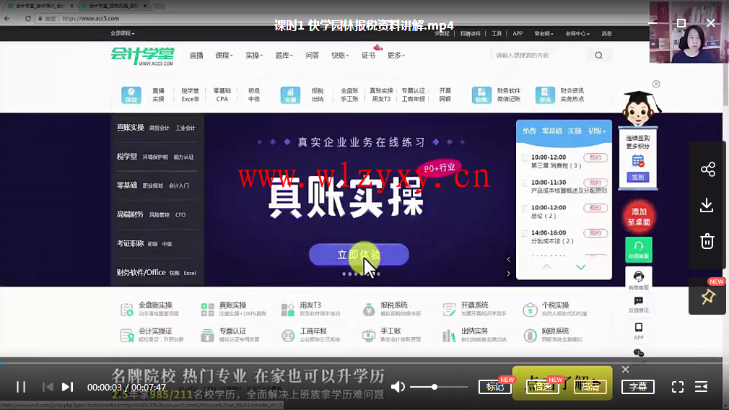Click the browser back arrow

coord(7,19)
